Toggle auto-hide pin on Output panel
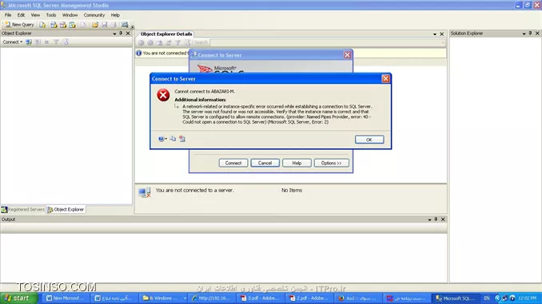This screenshot has height=304, width=542. click(436, 219)
